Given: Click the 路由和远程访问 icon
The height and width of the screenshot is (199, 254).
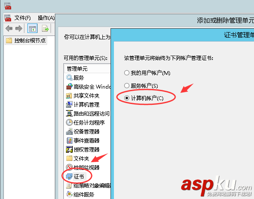Looking at the screenshot, I should click(69, 113).
